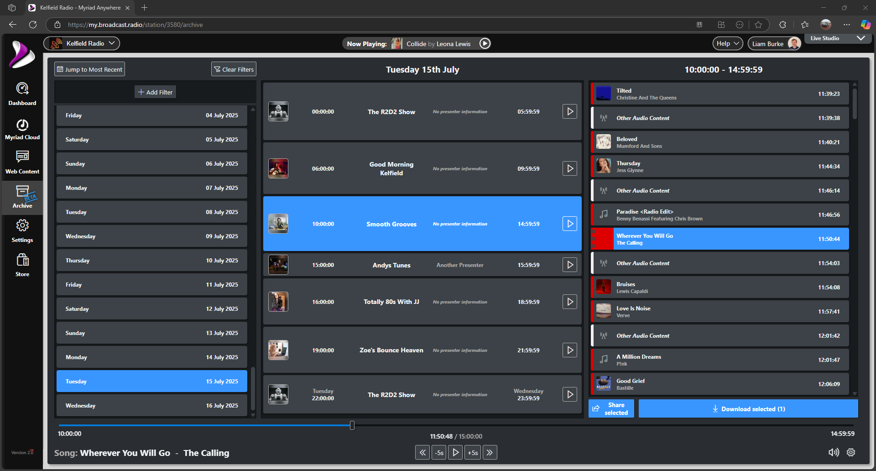Expand the Kelfield Radio station dropdown
This screenshot has width=876, height=471.
[x=82, y=43]
